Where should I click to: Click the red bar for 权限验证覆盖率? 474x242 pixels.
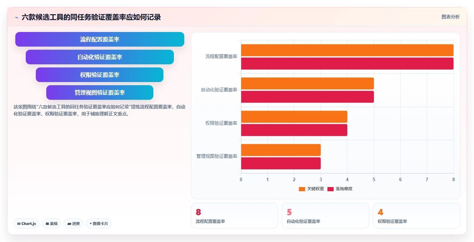[294, 130]
